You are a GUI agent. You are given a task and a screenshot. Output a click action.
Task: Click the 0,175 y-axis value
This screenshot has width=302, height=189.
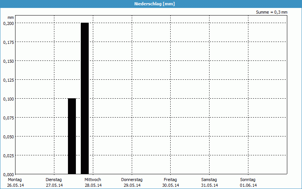pyautogui.click(x=8, y=42)
